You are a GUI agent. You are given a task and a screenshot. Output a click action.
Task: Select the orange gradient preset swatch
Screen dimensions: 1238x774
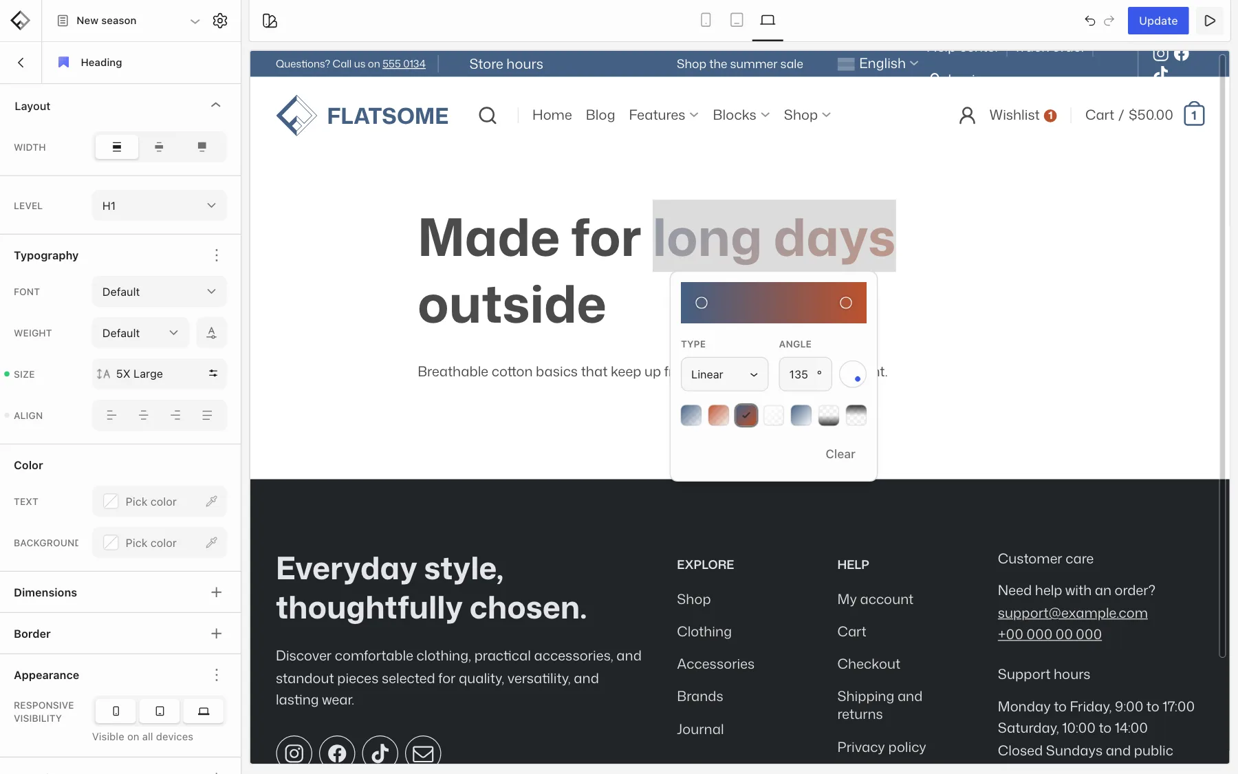pyautogui.click(x=719, y=415)
